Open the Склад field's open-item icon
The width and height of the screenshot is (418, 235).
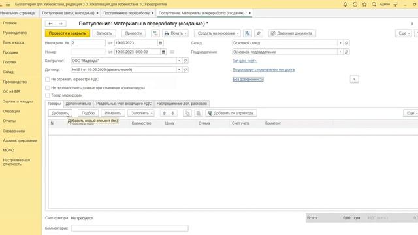(347, 43)
